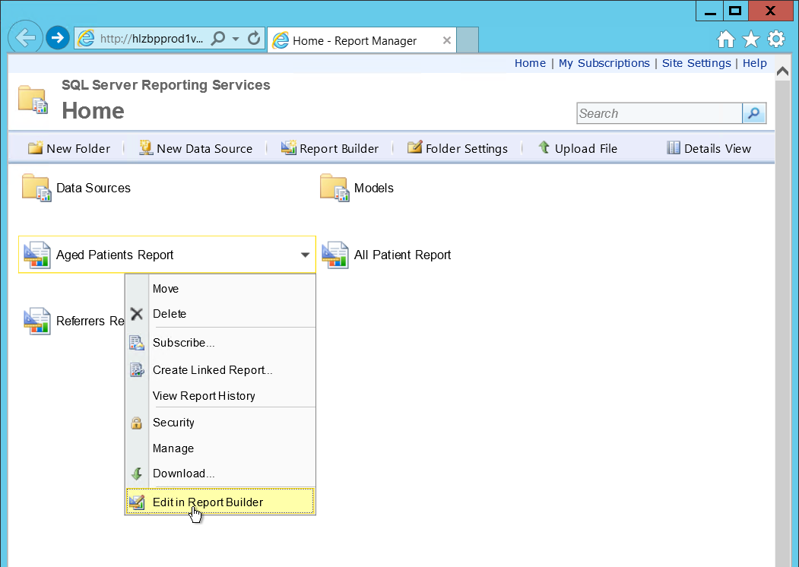Open Folder Settings from toolbar
Viewport: 799px width, 567px height.
click(457, 148)
